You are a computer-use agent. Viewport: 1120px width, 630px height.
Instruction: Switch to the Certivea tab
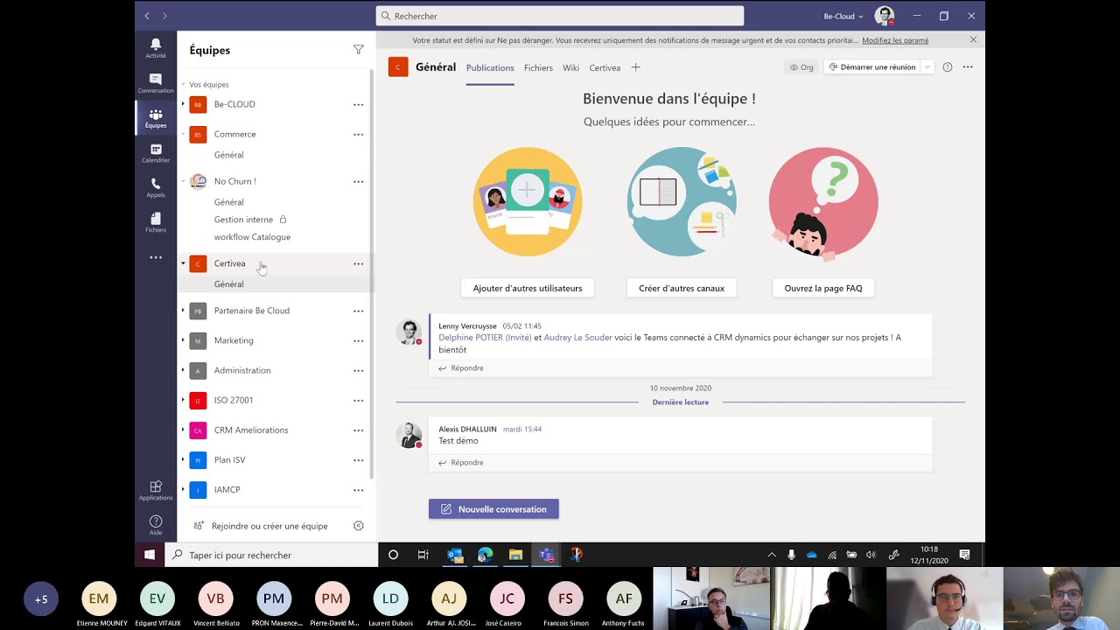[x=605, y=67]
